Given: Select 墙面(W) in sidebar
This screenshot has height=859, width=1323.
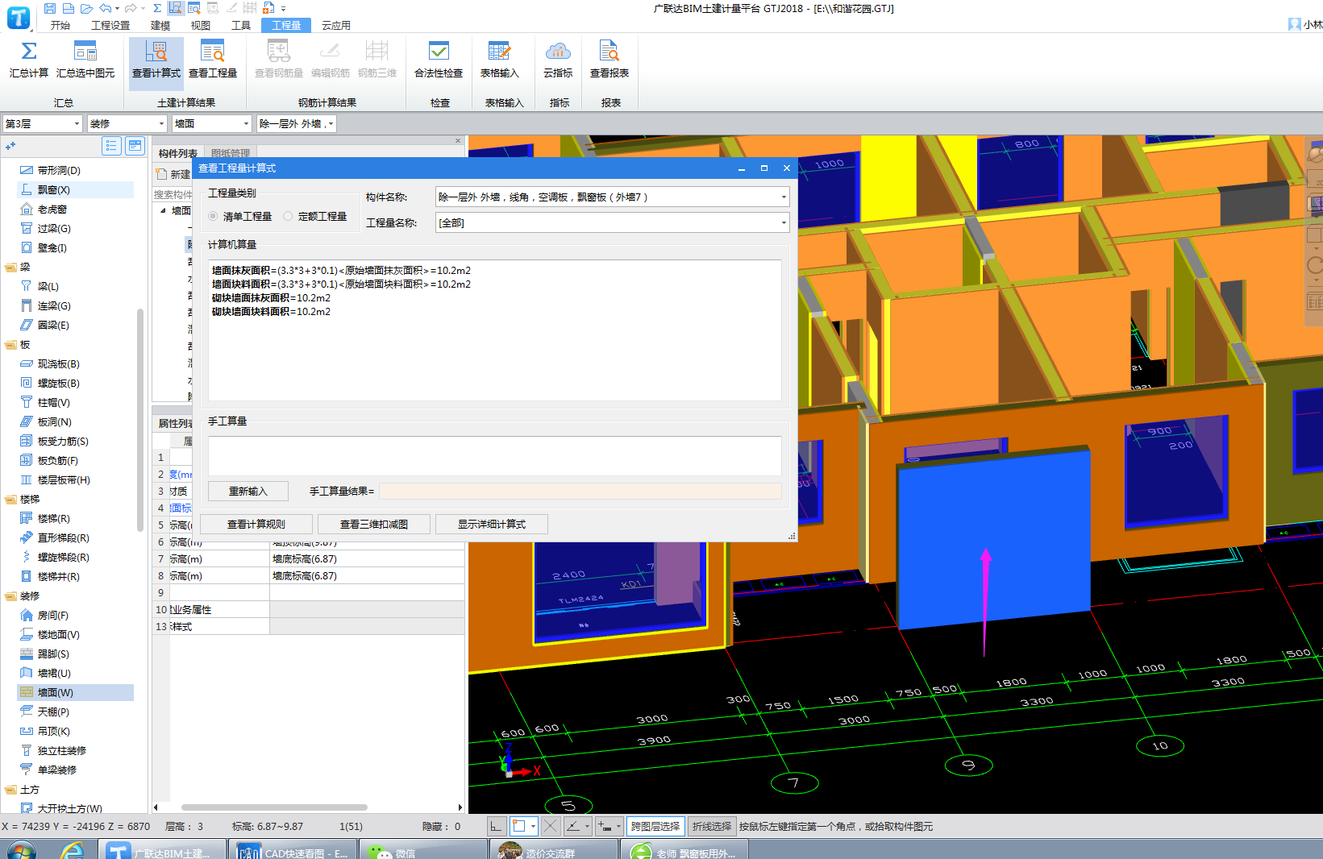Looking at the screenshot, I should [x=55, y=693].
